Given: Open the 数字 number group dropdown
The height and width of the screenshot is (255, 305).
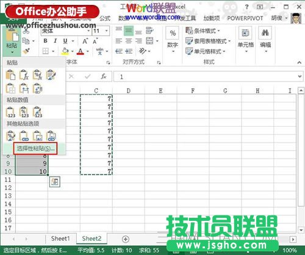Looking at the screenshot, I should click(x=173, y=51).
